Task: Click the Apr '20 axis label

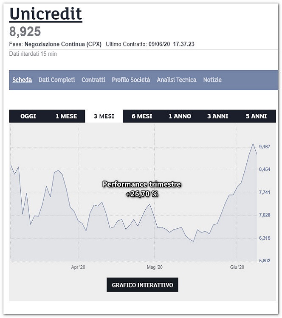Action: [x=78, y=267]
